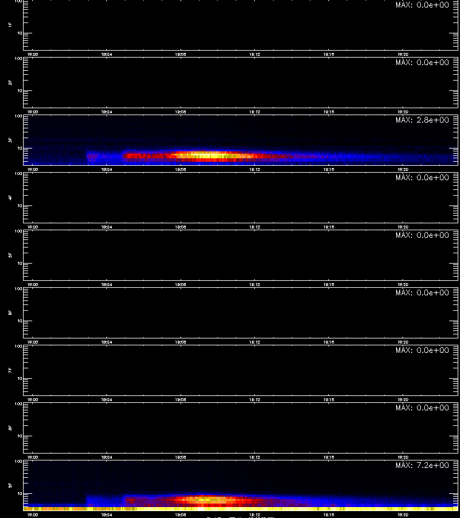Image resolution: width=460 pixels, height=518 pixels.
Task: Click the 18:04 time label under panel 1F
Action: [x=106, y=55]
